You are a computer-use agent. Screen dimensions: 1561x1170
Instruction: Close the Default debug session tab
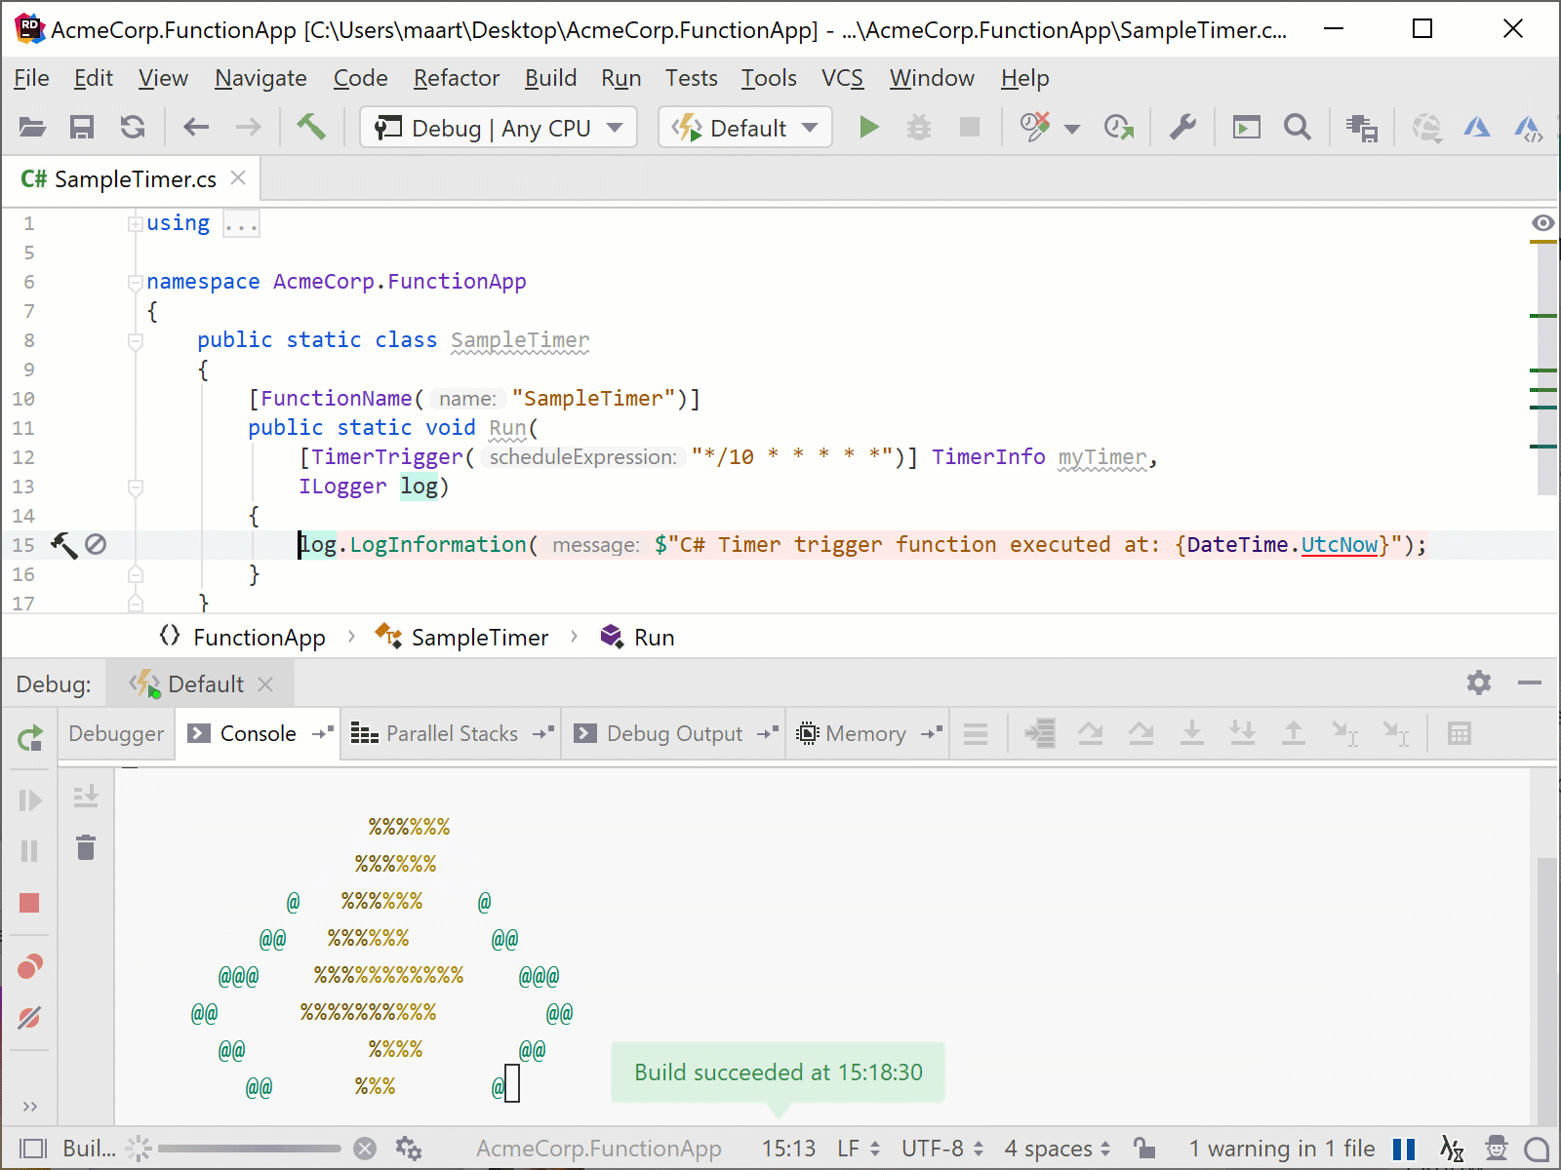point(265,684)
